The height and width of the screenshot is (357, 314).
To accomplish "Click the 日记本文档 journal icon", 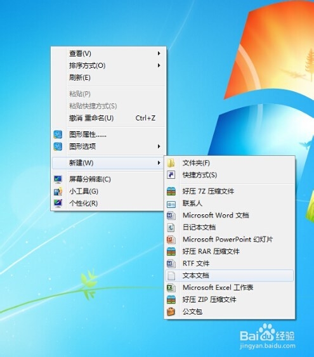I will pos(171,228).
